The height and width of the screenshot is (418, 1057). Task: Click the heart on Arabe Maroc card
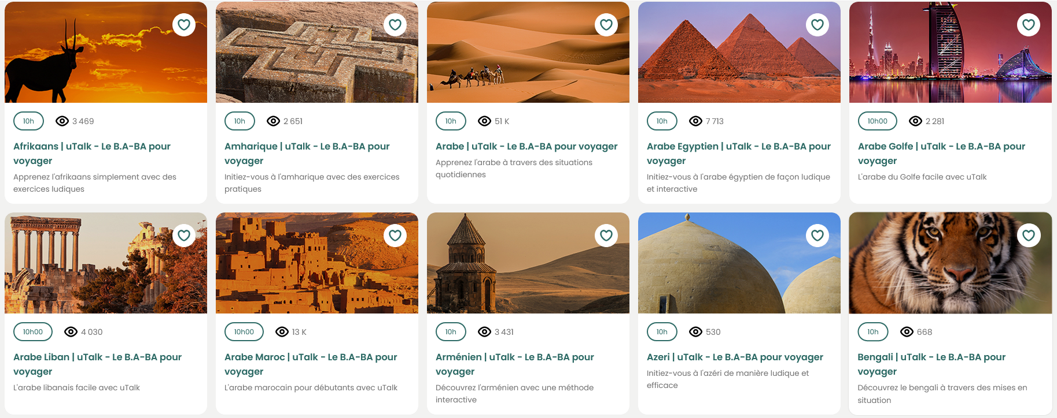pos(395,236)
